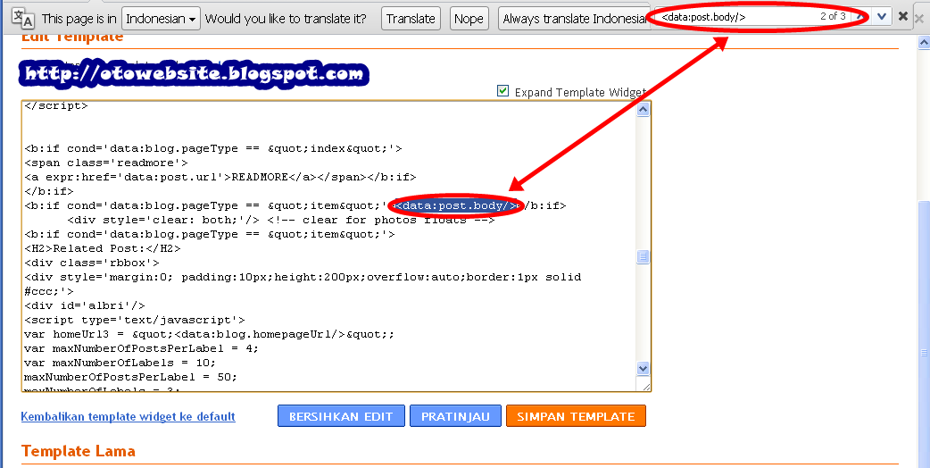
Task: Click the <div id='albri'/> line
Action: point(85,305)
